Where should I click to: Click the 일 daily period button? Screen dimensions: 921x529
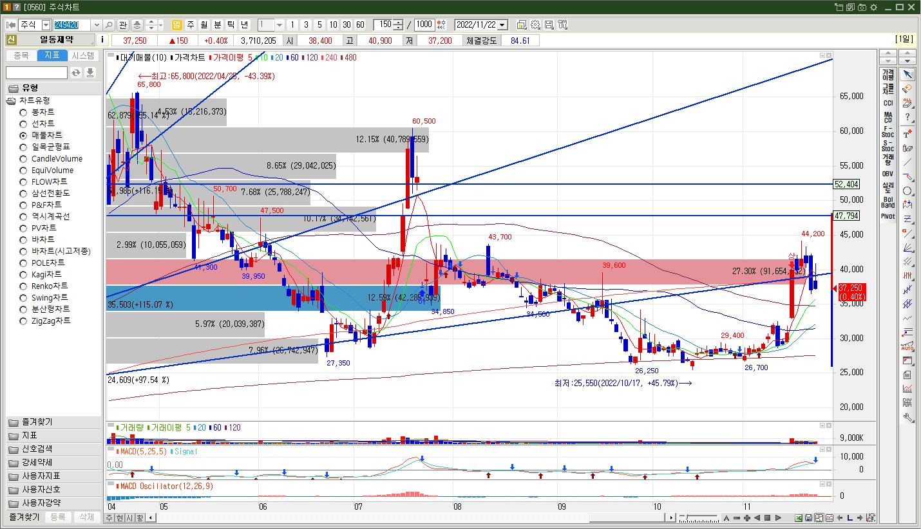pos(177,24)
